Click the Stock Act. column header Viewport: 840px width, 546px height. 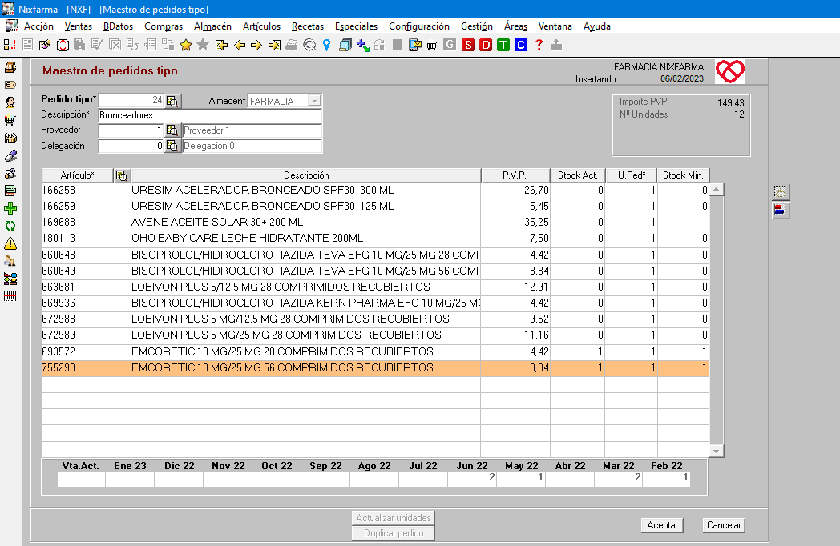coord(577,175)
